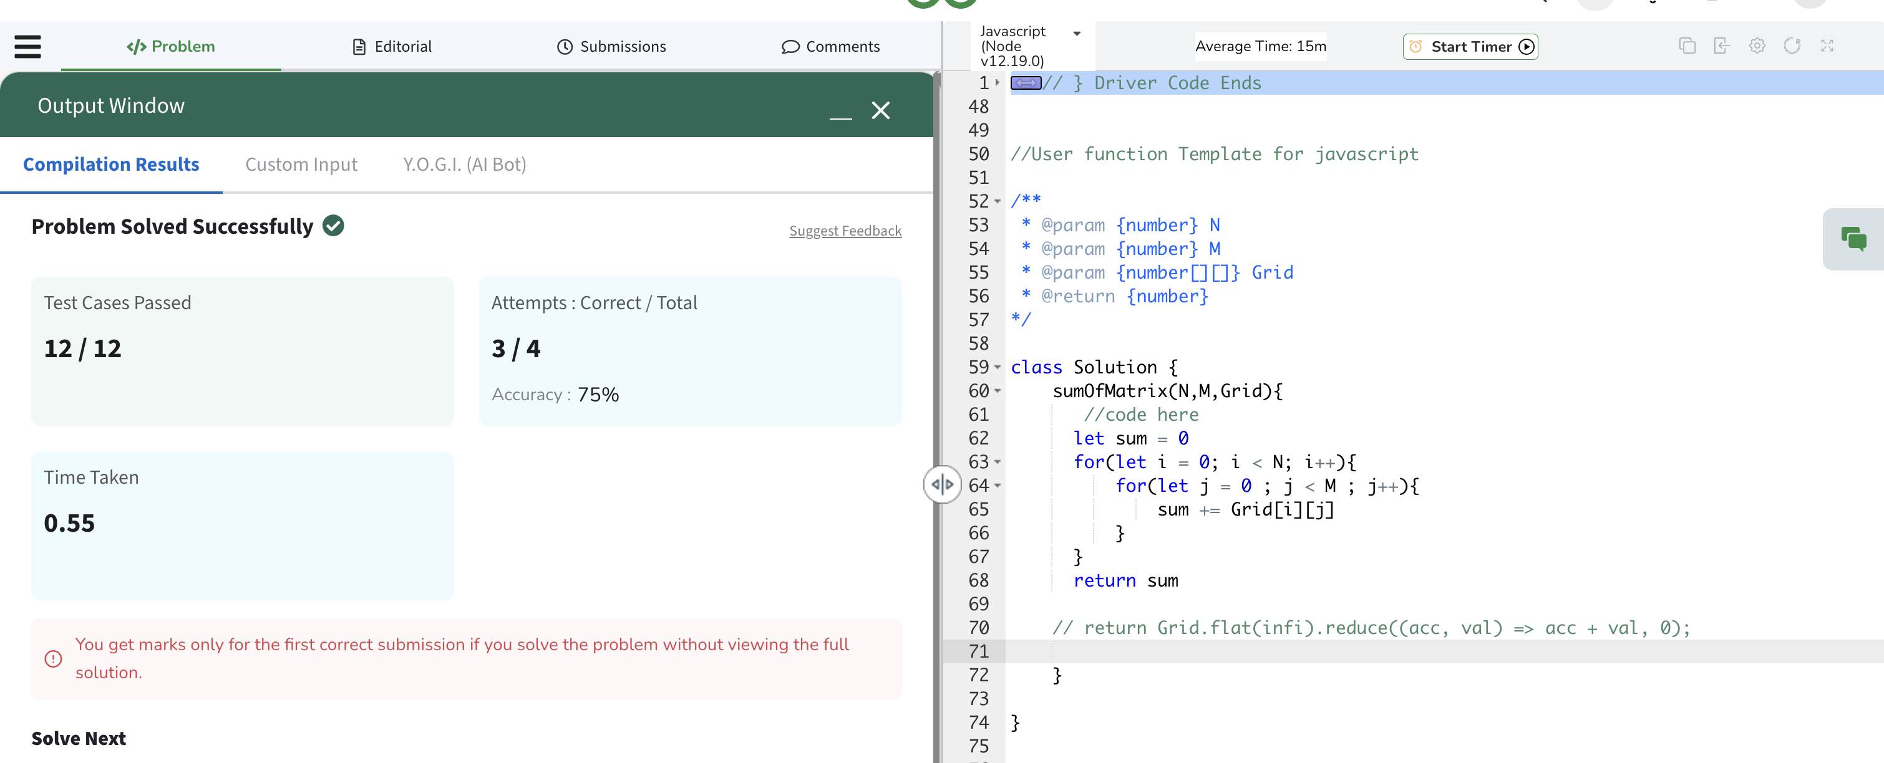Open the Y.O.G.I. (AI Bot) tab
The height and width of the screenshot is (763, 1884).
pyautogui.click(x=464, y=165)
